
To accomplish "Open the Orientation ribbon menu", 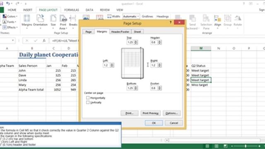I will tap(40, 22).
